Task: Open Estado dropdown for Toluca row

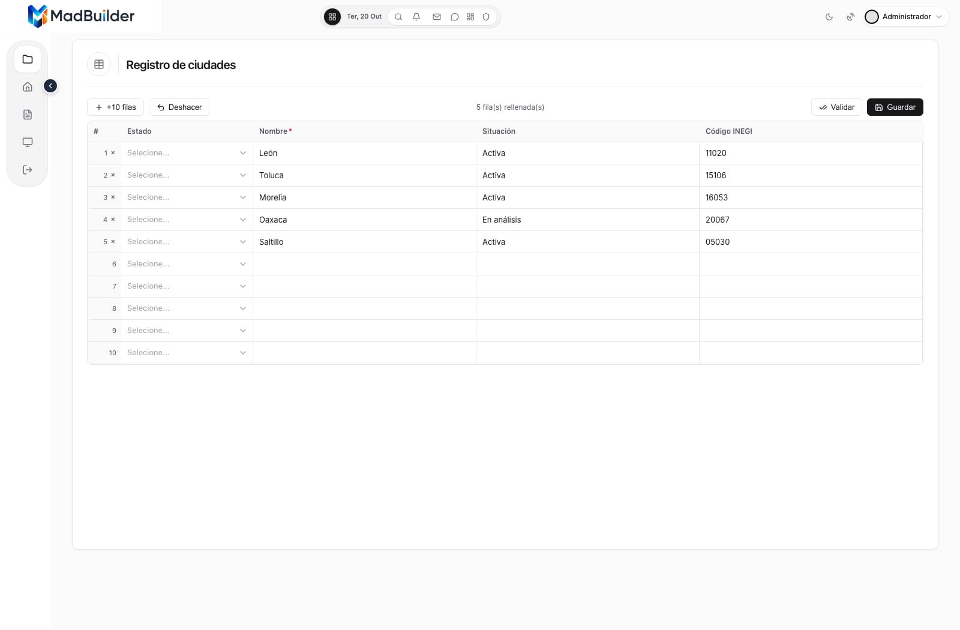Action: (x=187, y=175)
